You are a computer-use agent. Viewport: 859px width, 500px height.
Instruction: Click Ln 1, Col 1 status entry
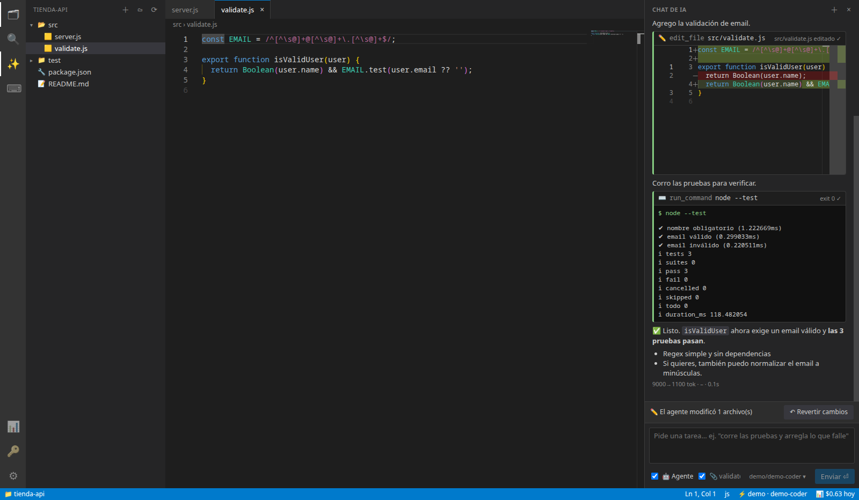pos(700,494)
